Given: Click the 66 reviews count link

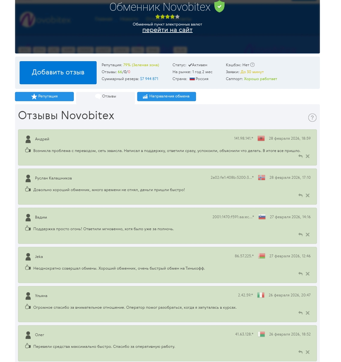Looking at the screenshot, I should pos(120,72).
